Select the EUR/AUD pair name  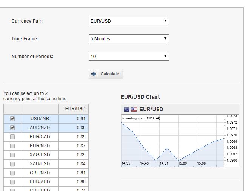[40, 182]
